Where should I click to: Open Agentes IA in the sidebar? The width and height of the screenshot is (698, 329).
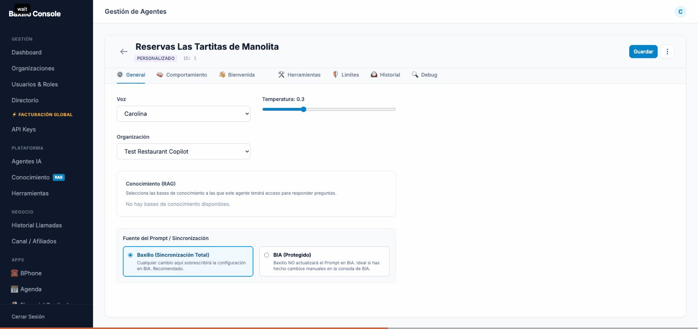pyautogui.click(x=26, y=161)
